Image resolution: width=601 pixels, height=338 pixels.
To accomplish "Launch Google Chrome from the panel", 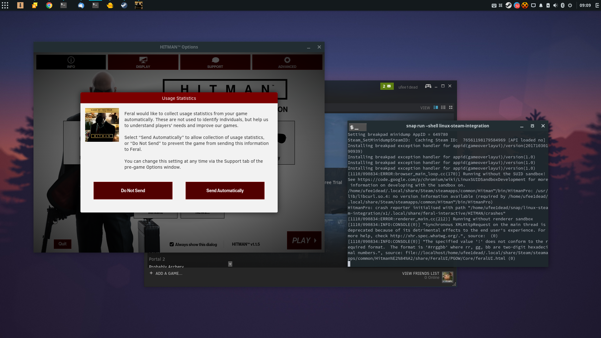I will (x=49, y=5).
